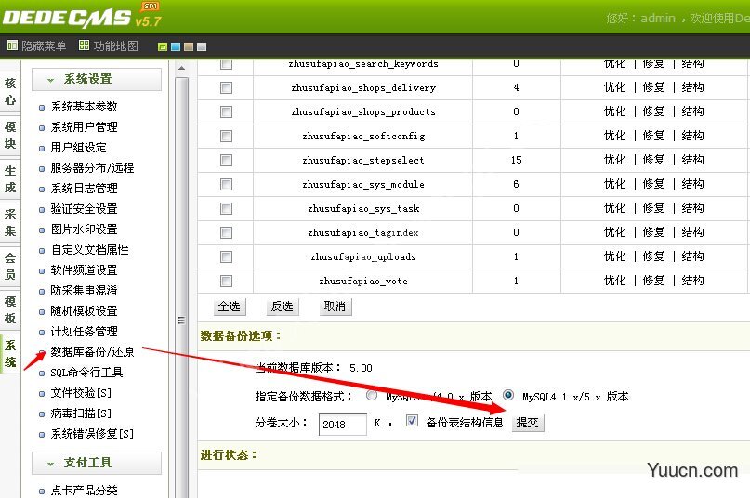
Task: Select the MySQL4.1.x/5.x 版本 radio button
Action: pyautogui.click(x=508, y=395)
